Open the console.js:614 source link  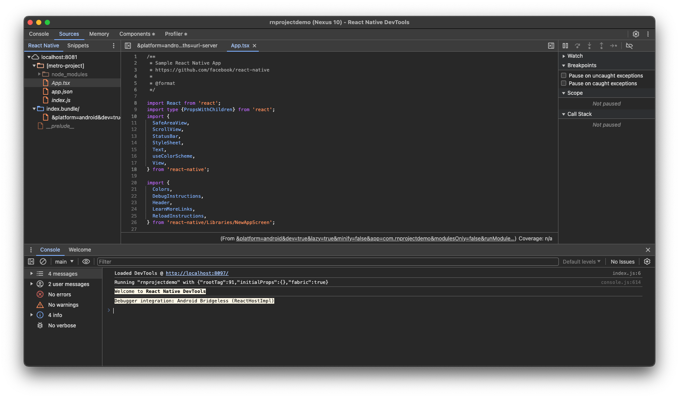point(621,282)
